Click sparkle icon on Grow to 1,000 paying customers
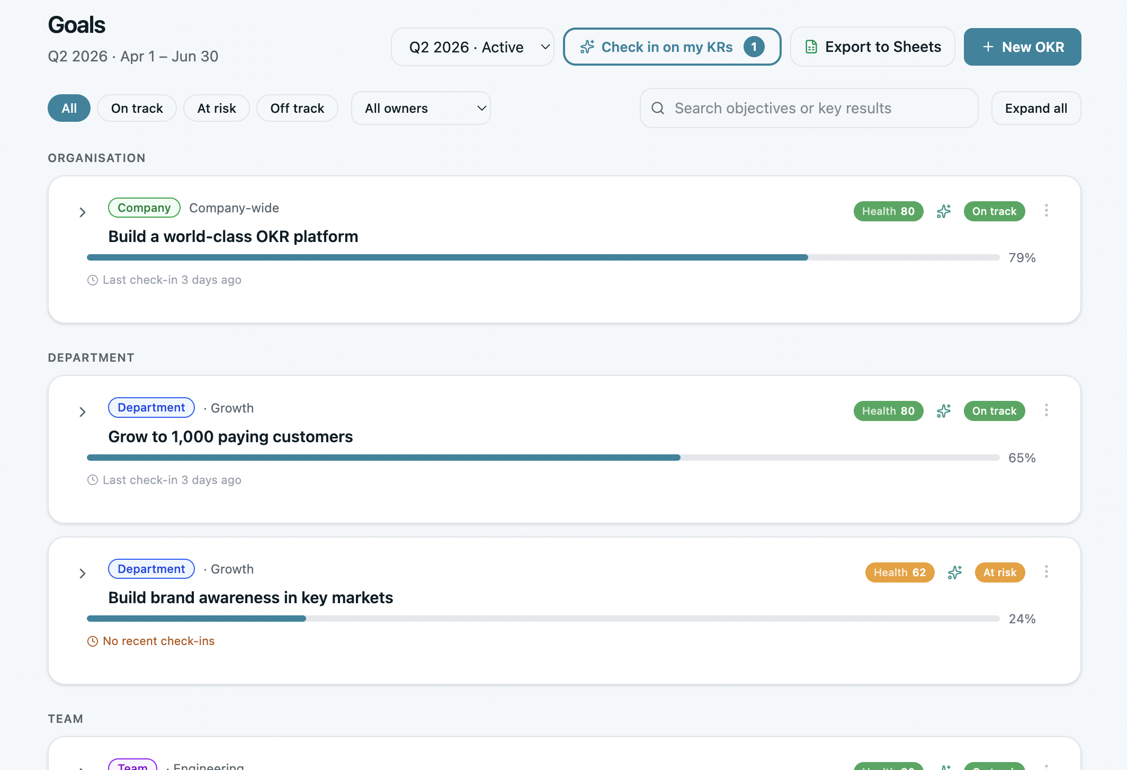The width and height of the screenshot is (1127, 770). pyautogui.click(x=943, y=411)
